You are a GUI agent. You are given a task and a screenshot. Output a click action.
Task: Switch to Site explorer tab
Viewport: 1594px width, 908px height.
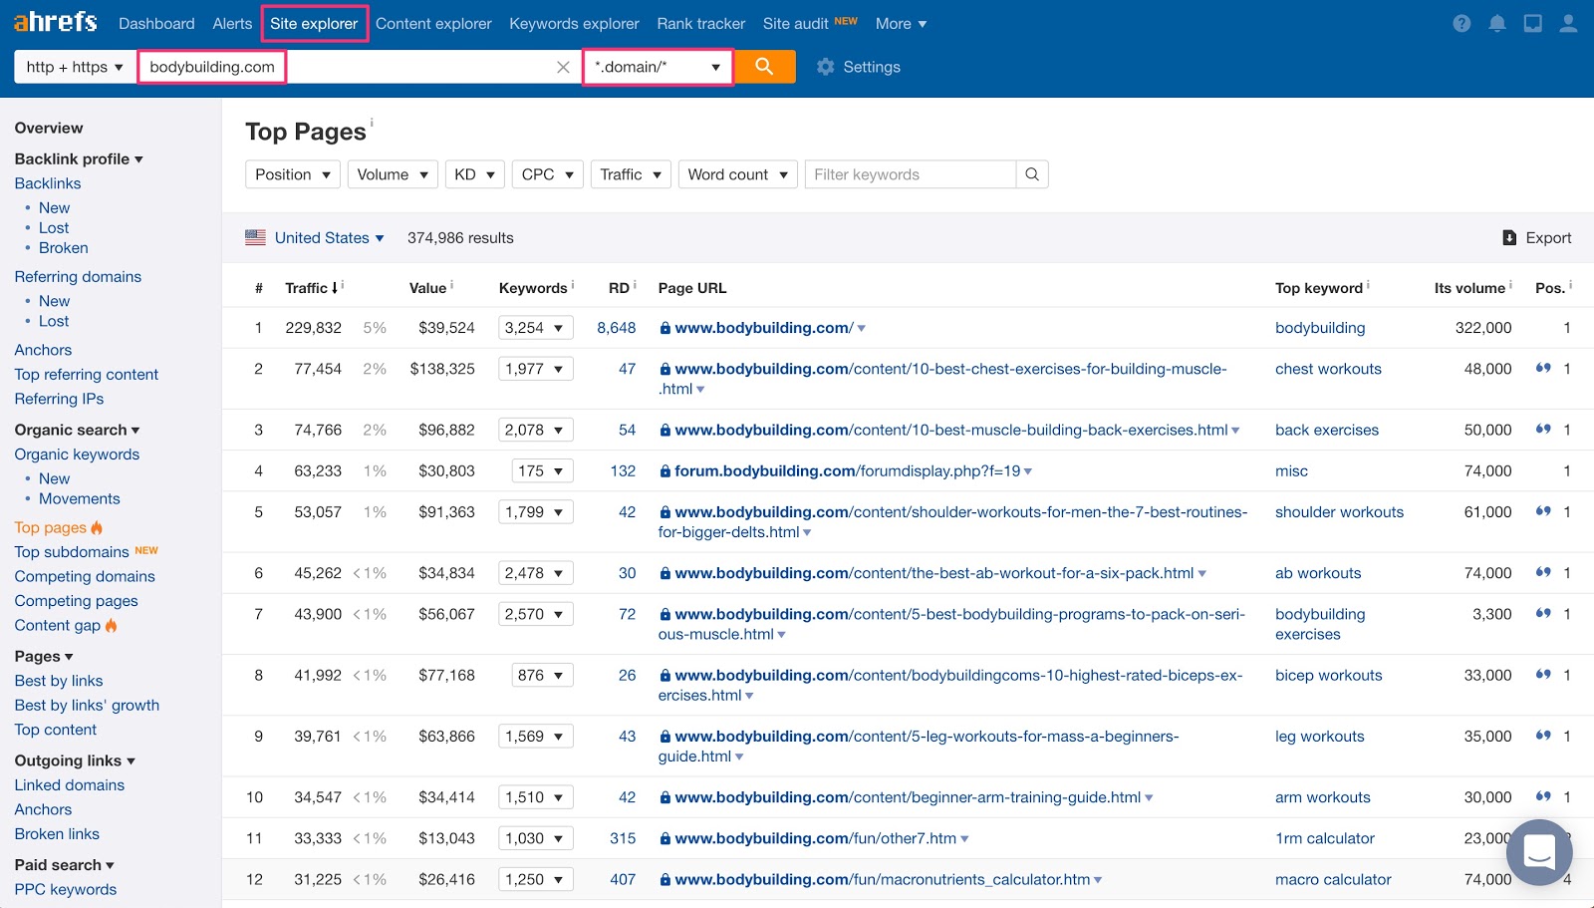(x=314, y=23)
